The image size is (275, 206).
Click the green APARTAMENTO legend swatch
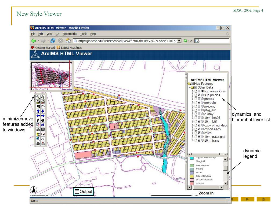click(192, 165)
